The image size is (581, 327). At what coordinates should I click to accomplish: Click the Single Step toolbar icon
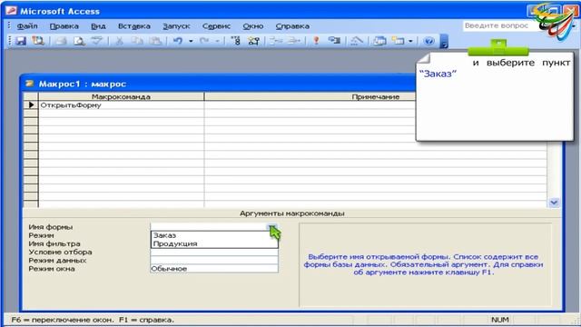click(334, 41)
